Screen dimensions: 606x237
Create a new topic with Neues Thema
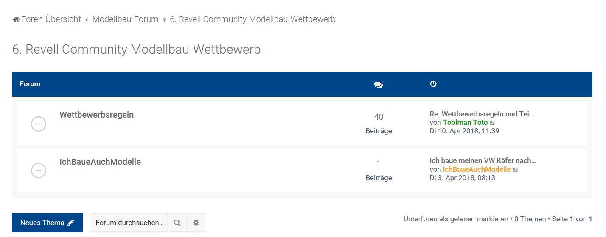click(x=47, y=223)
